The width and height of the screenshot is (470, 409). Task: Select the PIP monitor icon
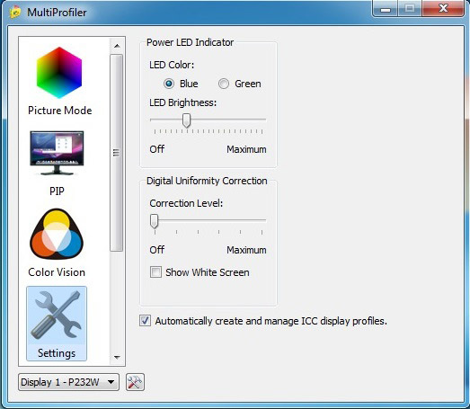(57, 153)
